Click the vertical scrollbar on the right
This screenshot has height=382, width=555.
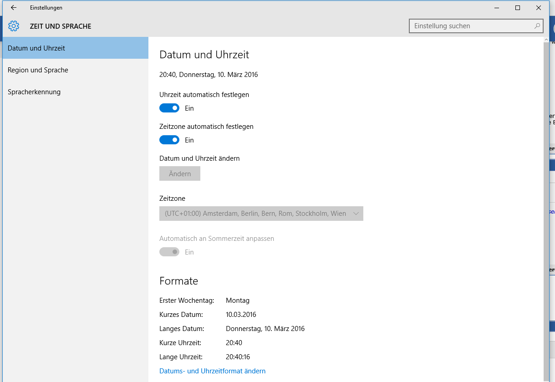click(x=546, y=205)
